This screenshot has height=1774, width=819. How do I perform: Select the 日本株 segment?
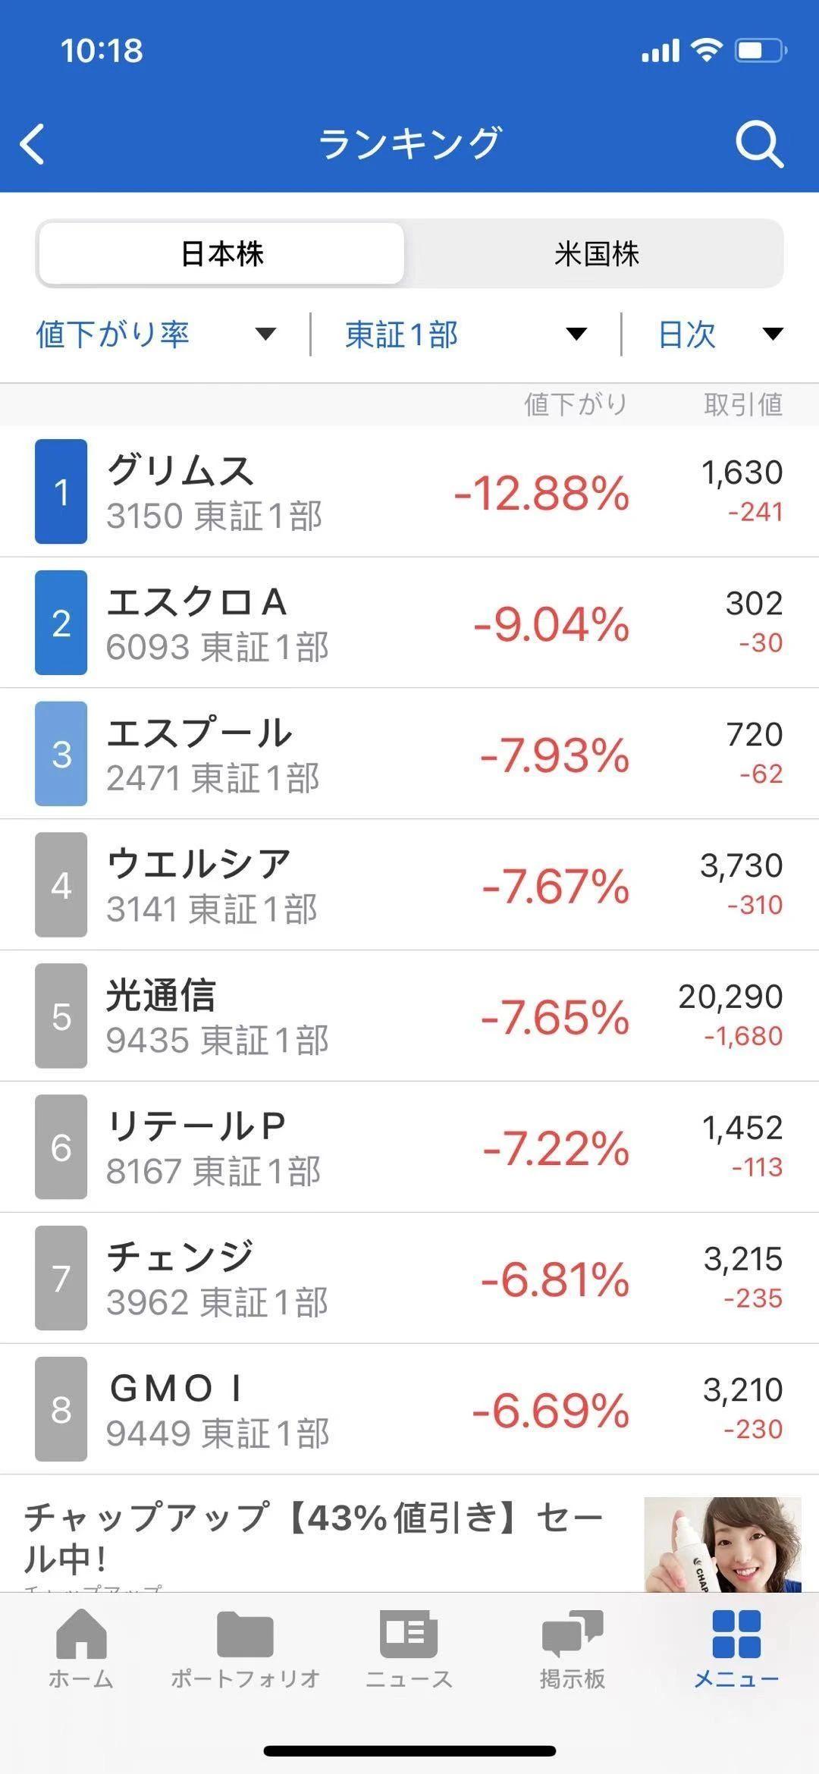pos(221,254)
